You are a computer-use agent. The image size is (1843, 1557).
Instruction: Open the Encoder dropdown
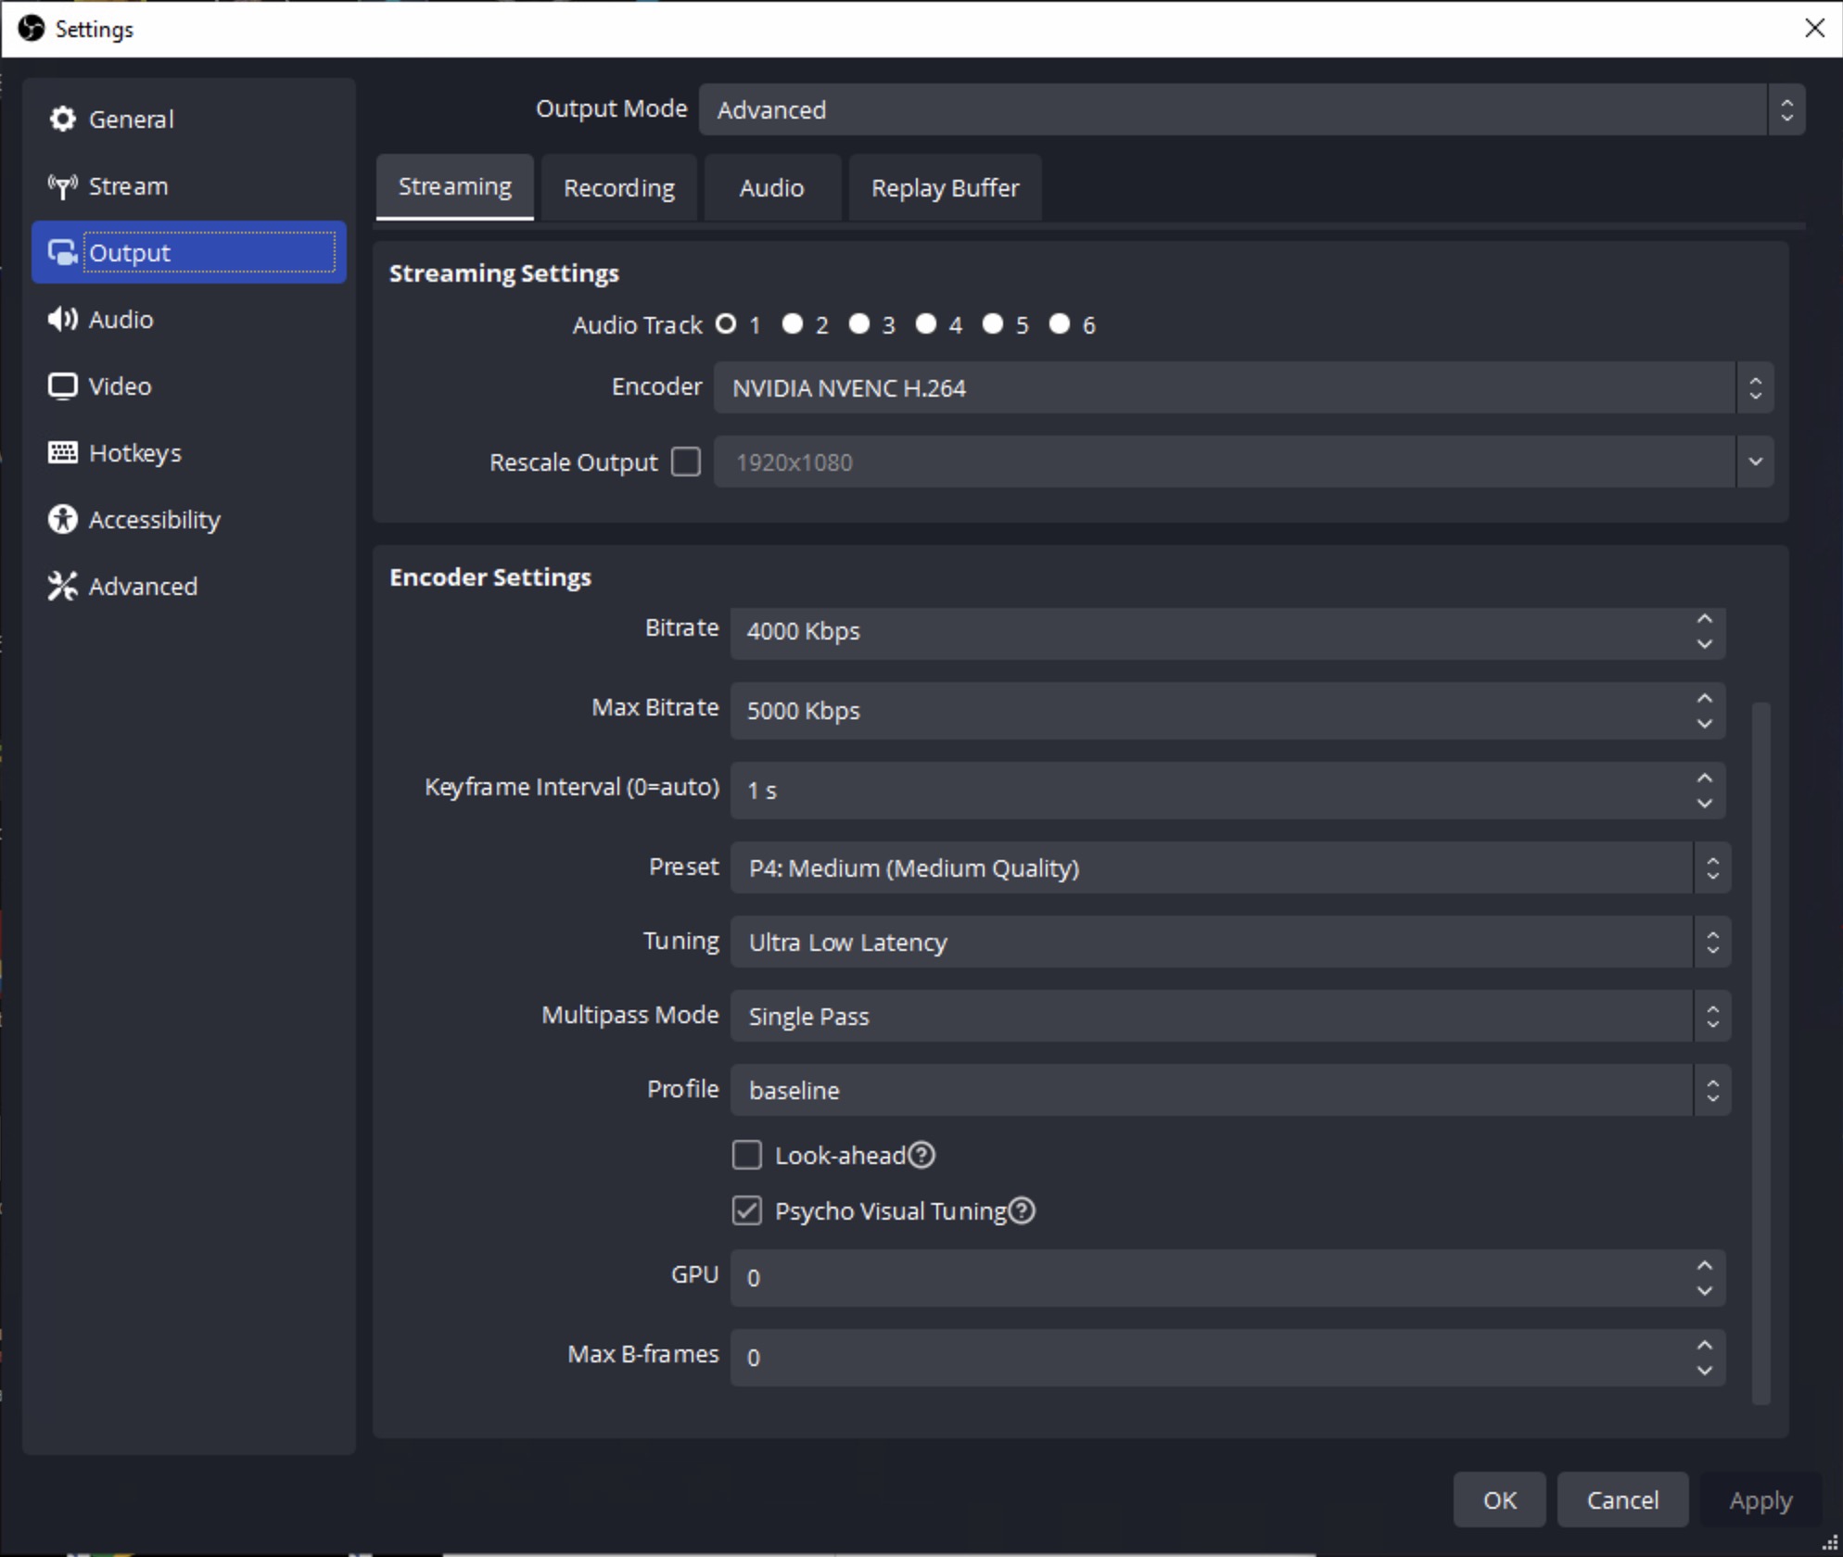[1242, 388]
